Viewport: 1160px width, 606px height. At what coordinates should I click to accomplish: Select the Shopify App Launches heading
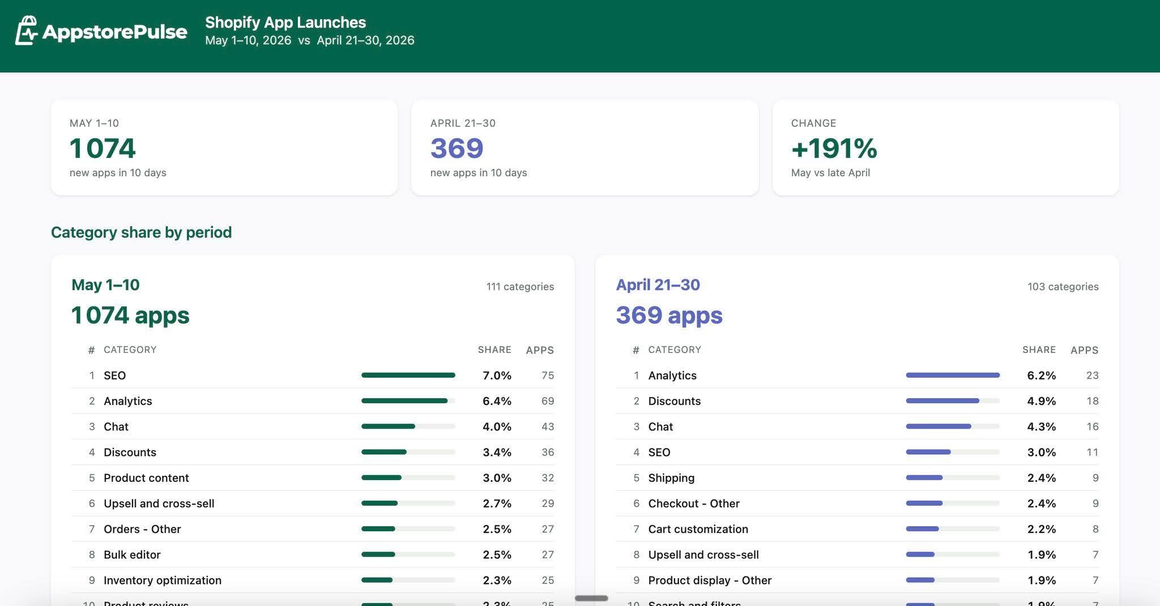pos(285,22)
